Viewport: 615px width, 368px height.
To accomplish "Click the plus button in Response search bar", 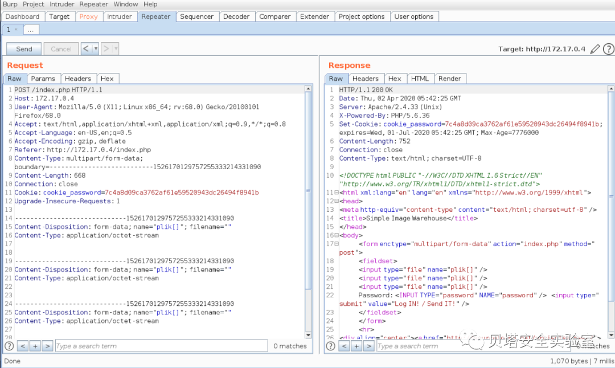I will pyautogui.click(x=356, y=346).
